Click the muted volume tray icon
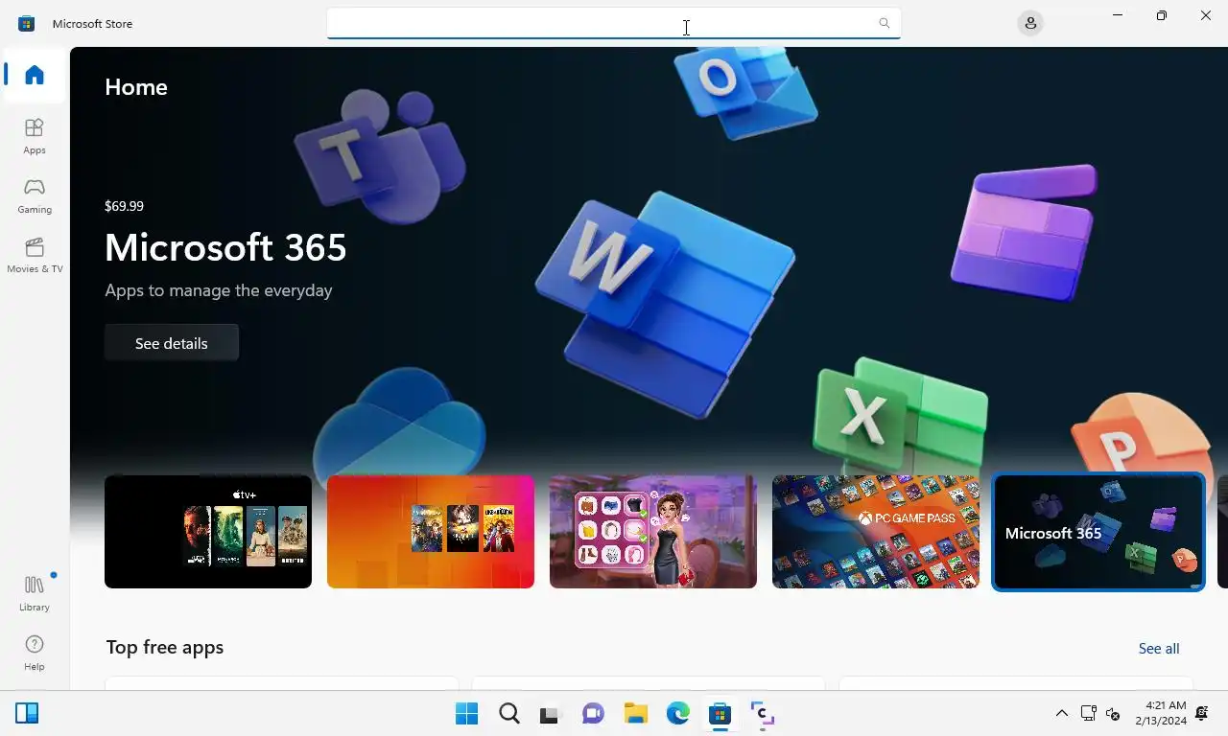The image size is (1228, 736). click(x=1113, y=713)
